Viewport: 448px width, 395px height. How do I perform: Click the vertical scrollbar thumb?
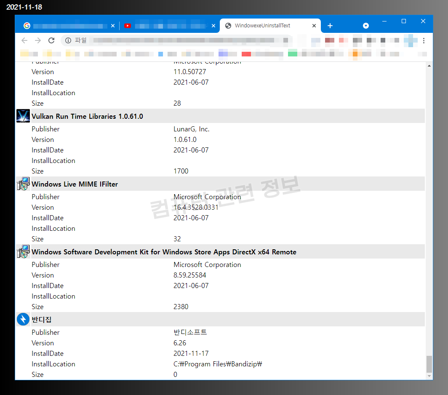pyautogui.click(x=429, y=364)
